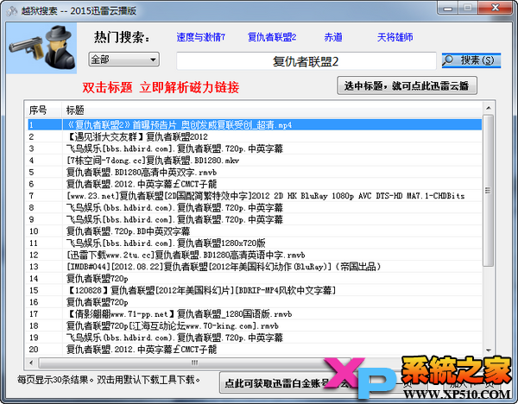Select row 16 复仇者联盟720p
518x404 pixels.
coord(255,302)
